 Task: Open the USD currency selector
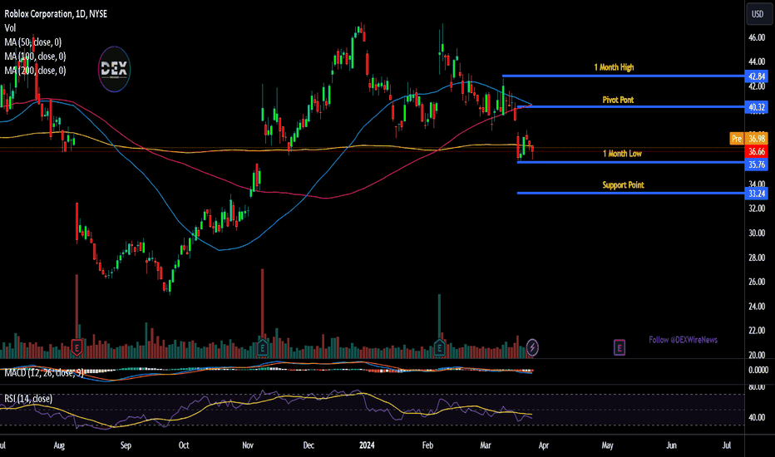[758, 14]
